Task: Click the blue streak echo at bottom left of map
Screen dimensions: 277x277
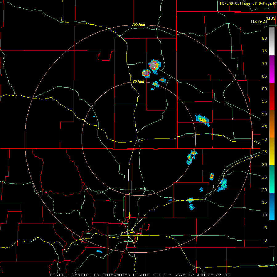Action: point(100,251)
